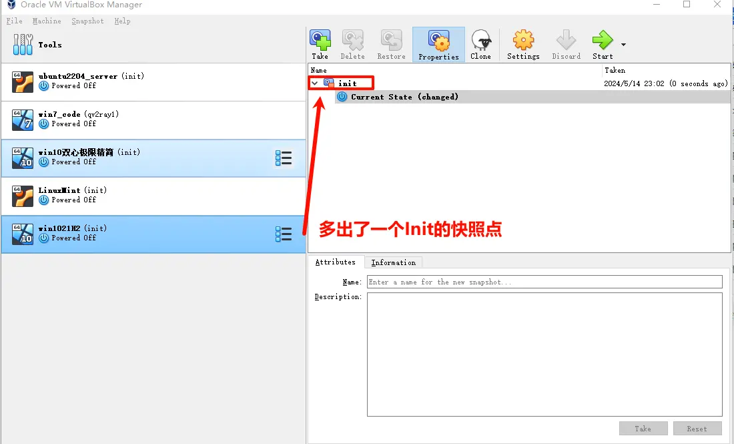Screen dimensions: 734x444
Task: Switch to the Information tab
Action: (393, 263)
